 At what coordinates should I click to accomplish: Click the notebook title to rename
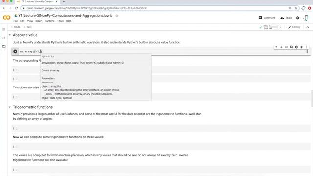pos(65,15)
